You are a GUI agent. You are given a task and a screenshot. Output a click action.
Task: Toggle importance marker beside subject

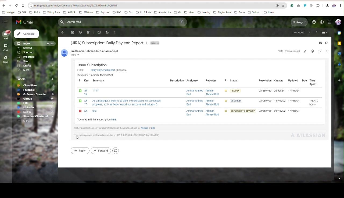[x=147, y=43]
